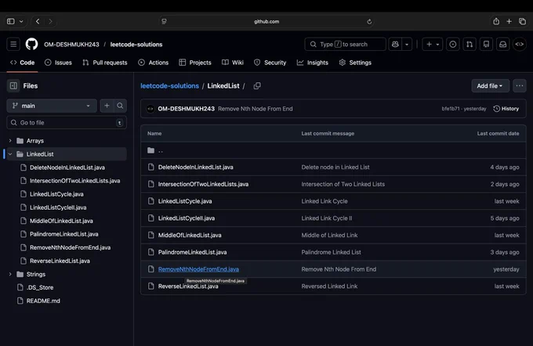Open IntersectionOfTwoLinkedLists.java in the sidebar tree
This screenshot has width=533, height=346.
[74, 181]
